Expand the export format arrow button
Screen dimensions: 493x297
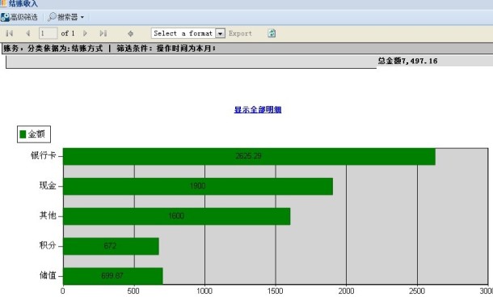coord(220,33)
